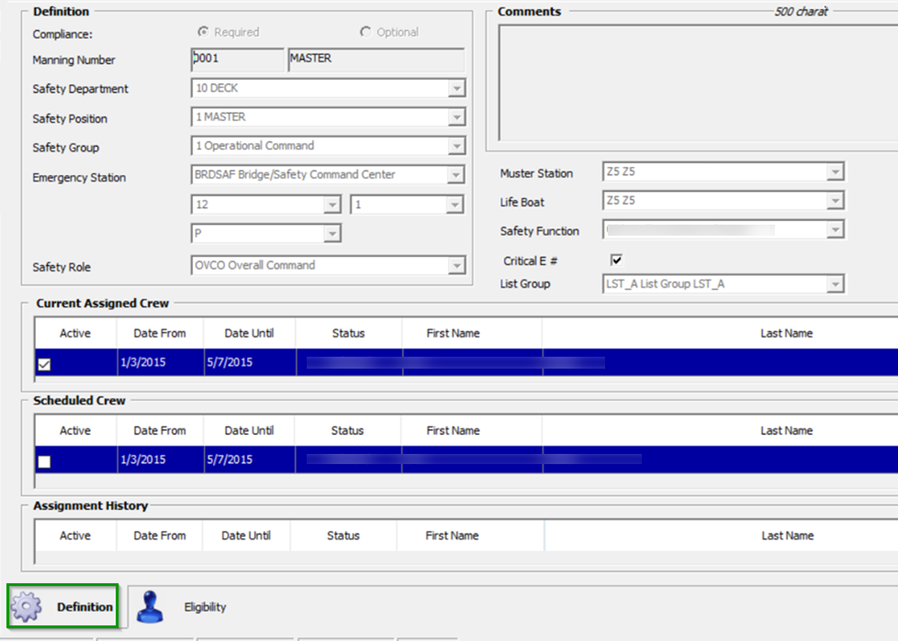The height and width of the screenshot is (641, 898).
Task: Switch to the Eligibility tab
Action: [x=204, y=606]
